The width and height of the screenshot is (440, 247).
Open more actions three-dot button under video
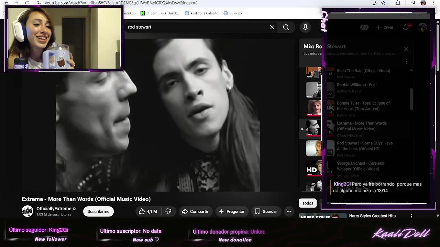point(289,211)
